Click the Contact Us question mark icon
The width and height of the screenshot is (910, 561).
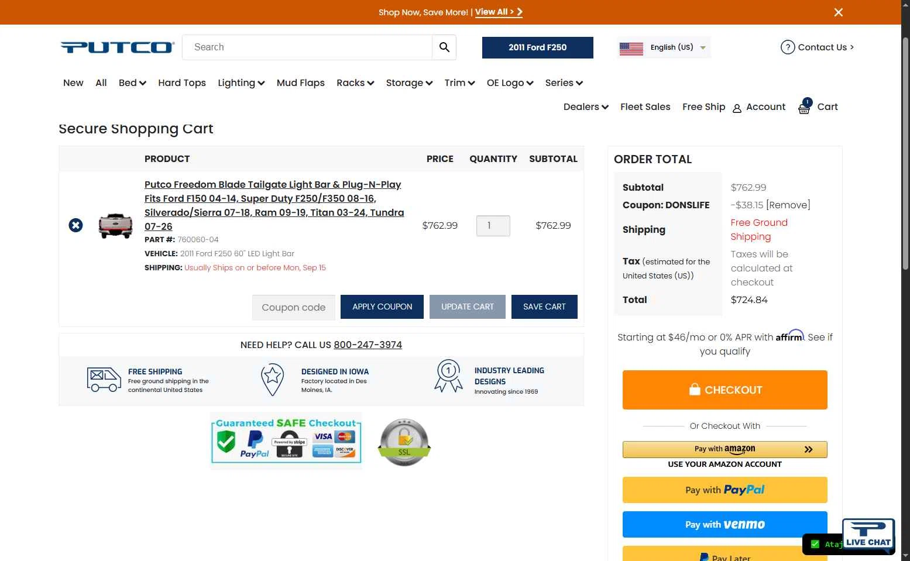788,47
